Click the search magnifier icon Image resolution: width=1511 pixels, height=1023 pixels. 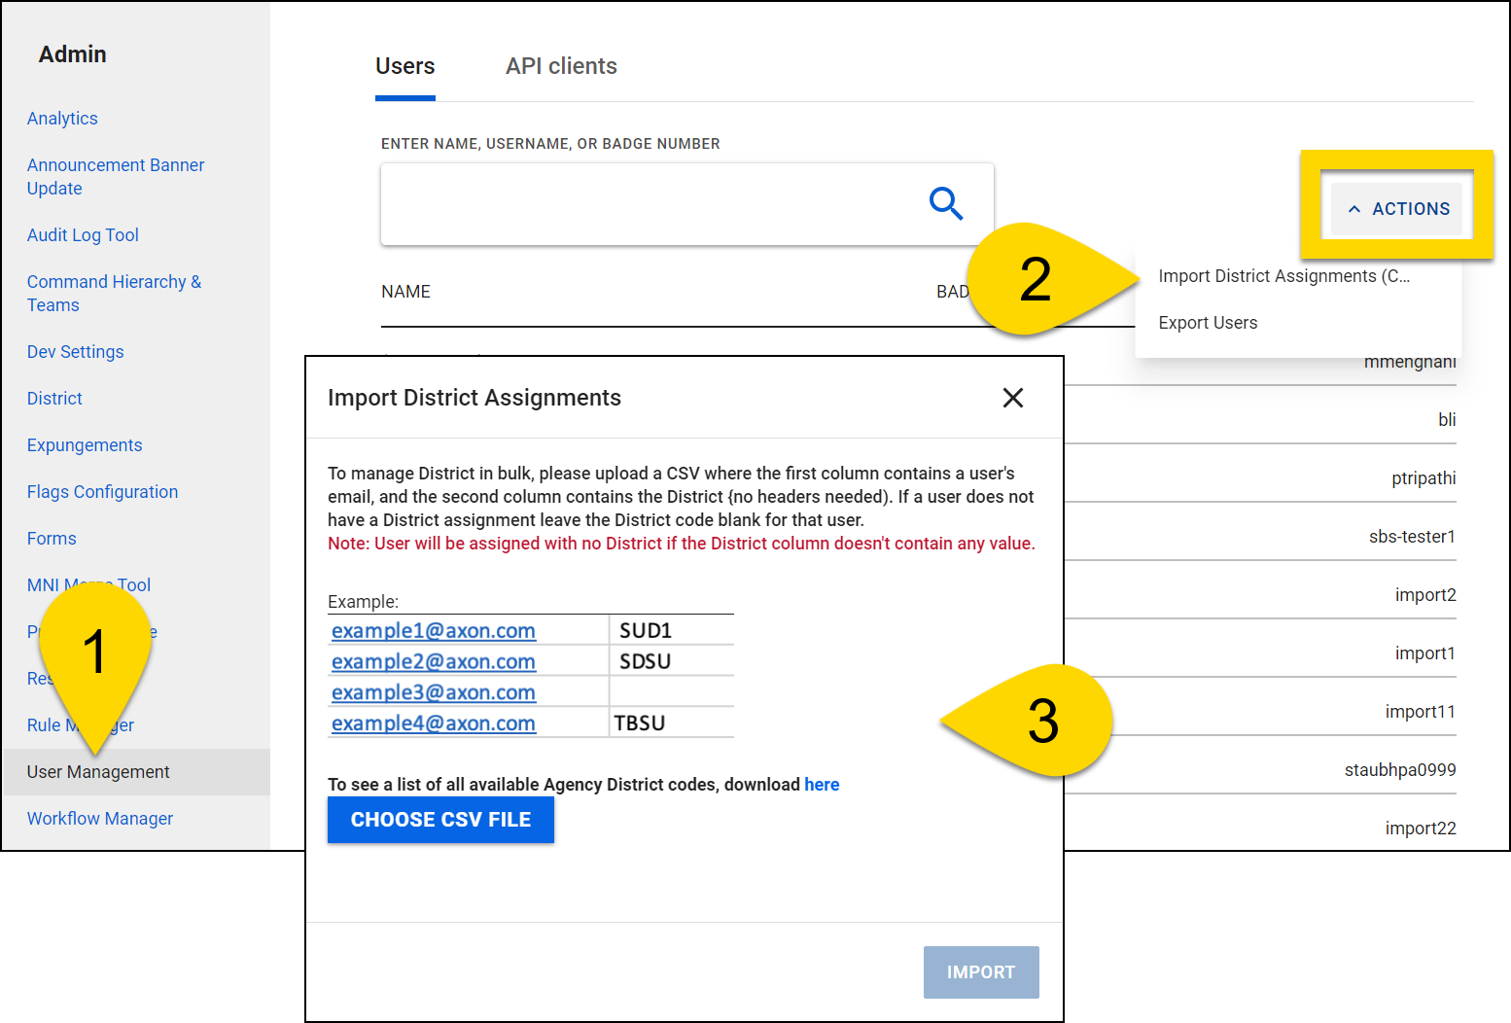[946, 204]
